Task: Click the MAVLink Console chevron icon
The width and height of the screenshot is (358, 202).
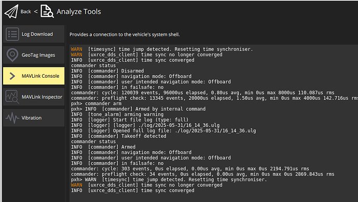Action: (x=12, y=76)
